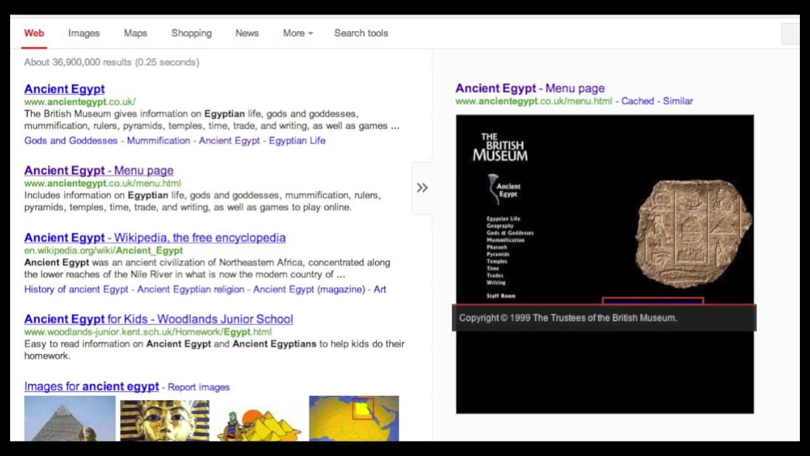Follow the Gods and Goddesses sitelink
Screen dimensions: 810x456
pyautogui.click(x=71, y=141)
